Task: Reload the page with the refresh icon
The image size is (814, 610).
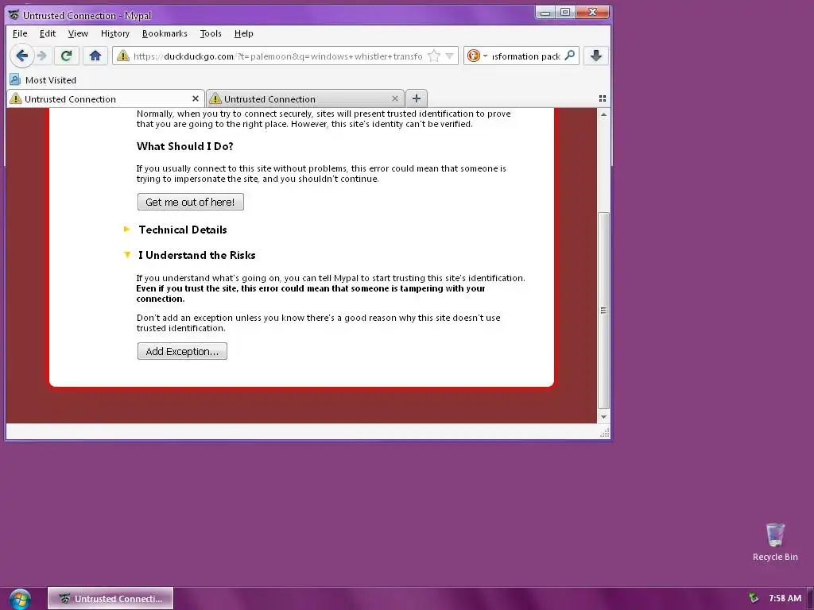Action: point(66,56)
